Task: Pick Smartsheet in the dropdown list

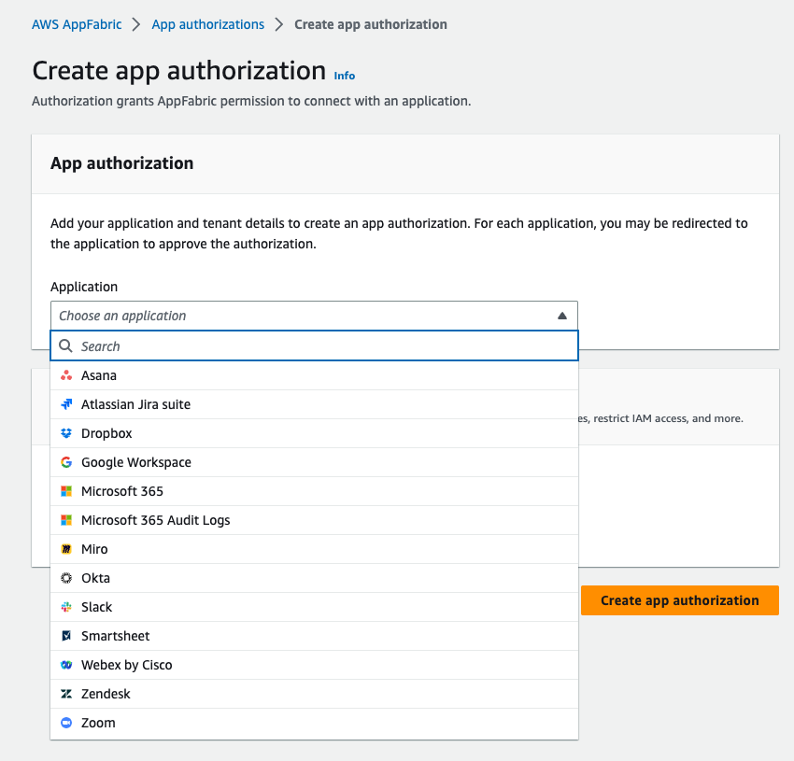Action: click(x=115, y=636)
